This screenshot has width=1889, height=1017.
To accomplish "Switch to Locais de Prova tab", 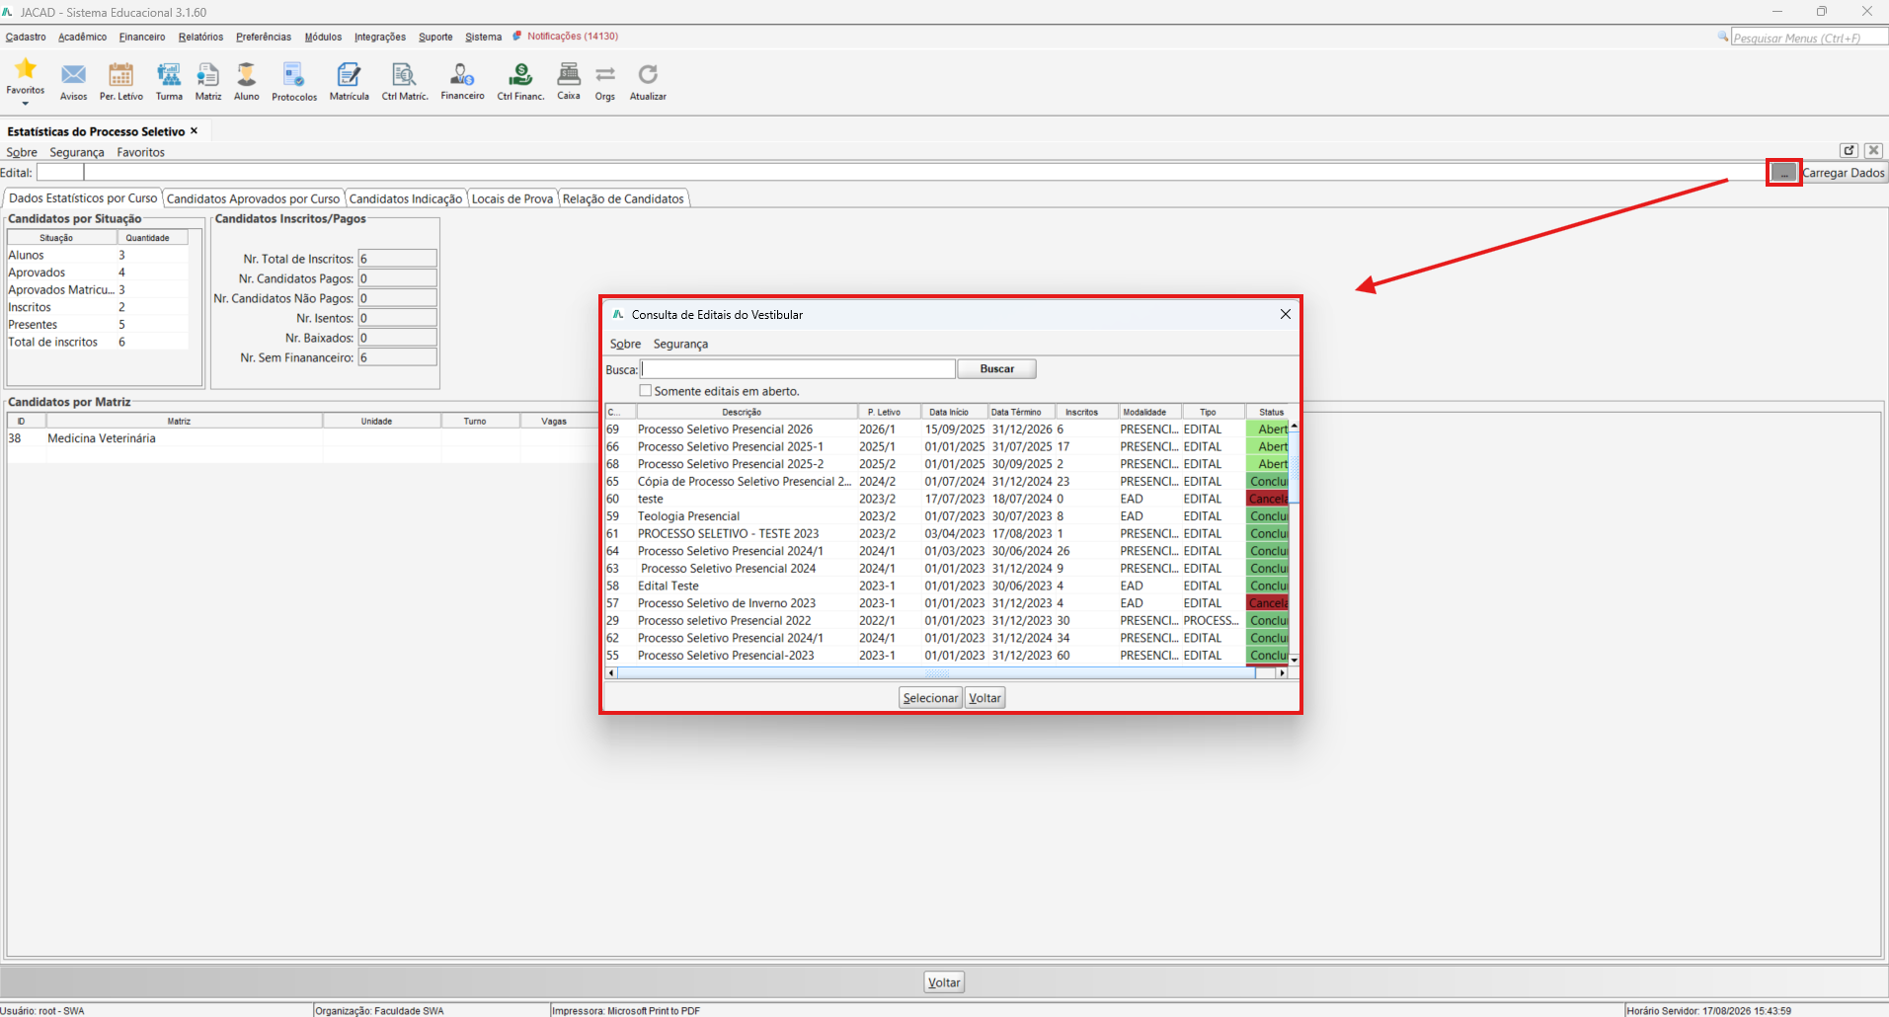I will pyautogui.click(x=512, y=198).
